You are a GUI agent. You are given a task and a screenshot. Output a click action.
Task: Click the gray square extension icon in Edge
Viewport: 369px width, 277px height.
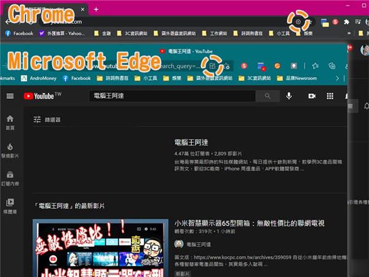click(294, 66)
